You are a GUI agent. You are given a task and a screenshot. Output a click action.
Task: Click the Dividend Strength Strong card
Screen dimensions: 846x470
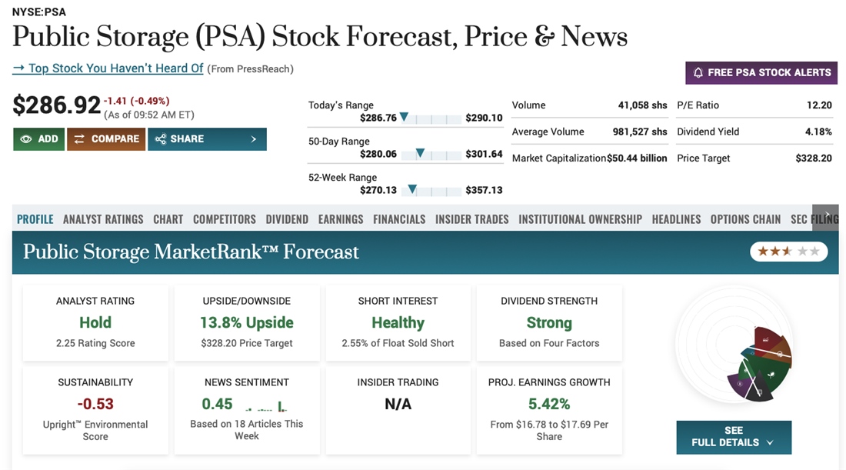click(549, 322)
